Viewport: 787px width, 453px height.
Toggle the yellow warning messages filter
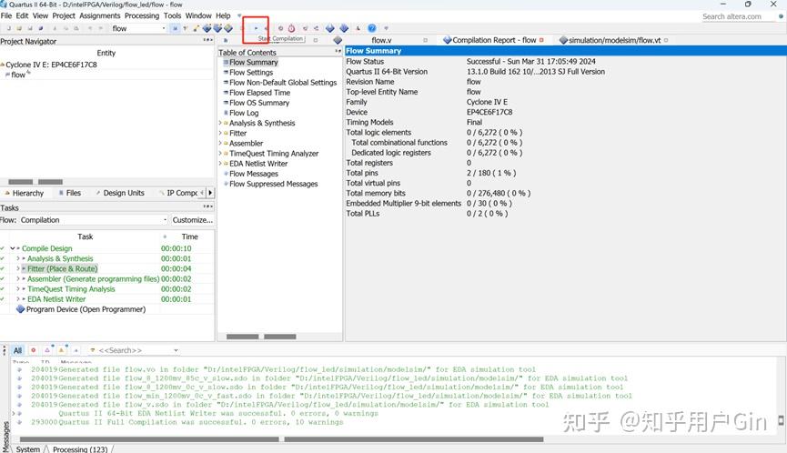point(61,349)
